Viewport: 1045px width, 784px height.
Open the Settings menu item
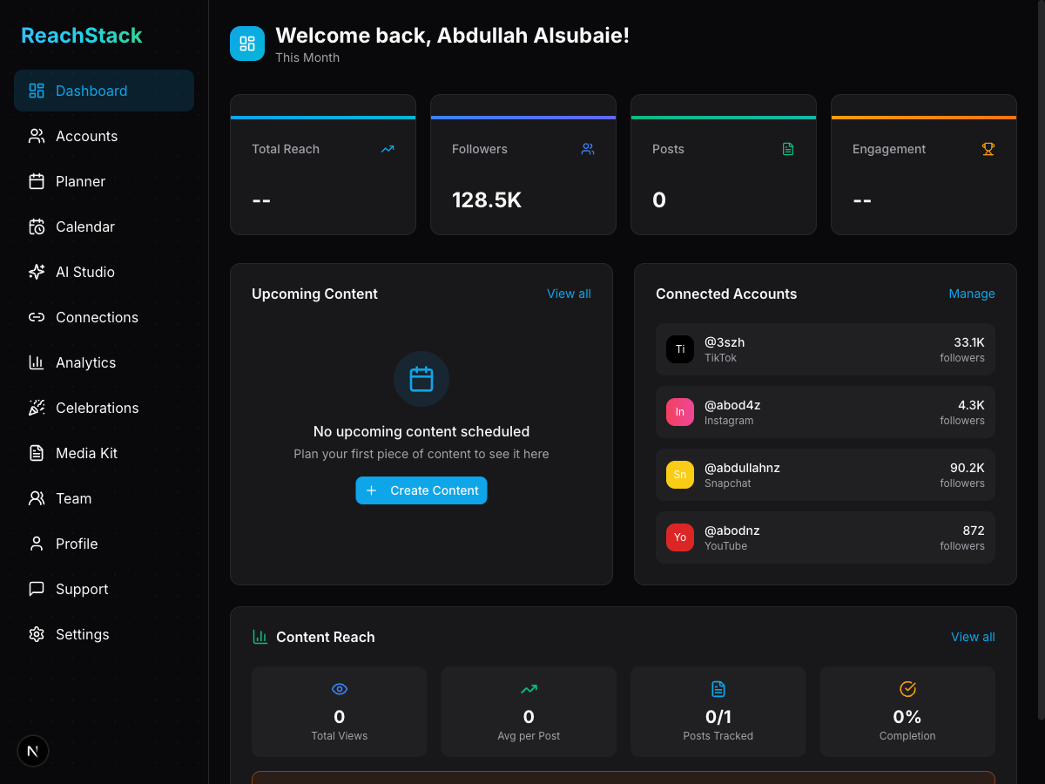(x=82, y=634)
